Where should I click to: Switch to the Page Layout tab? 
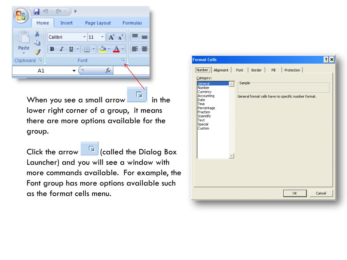(x=98, y=23)
